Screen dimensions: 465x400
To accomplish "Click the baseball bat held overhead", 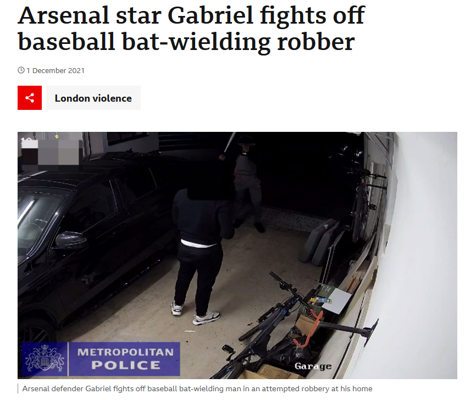I will pyautogui.click(x=229, y=143).
